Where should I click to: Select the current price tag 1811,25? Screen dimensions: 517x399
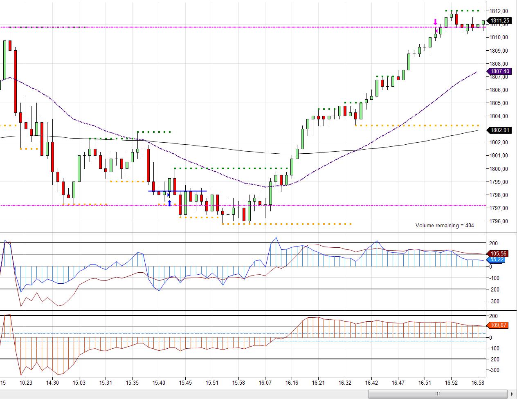tap(499, 21)
